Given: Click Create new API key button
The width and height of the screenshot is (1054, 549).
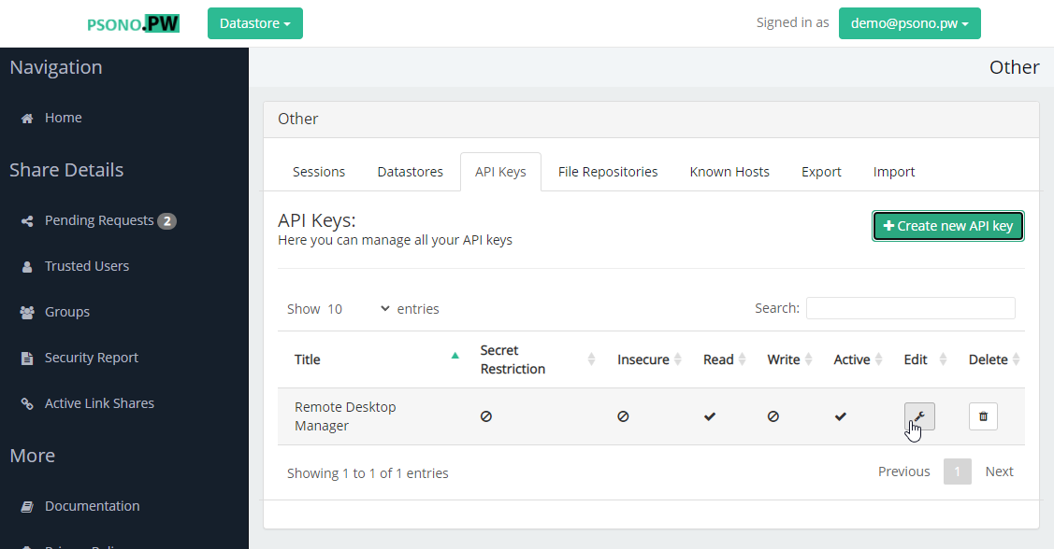Looking at the screenshot, I should pos(948,226).
